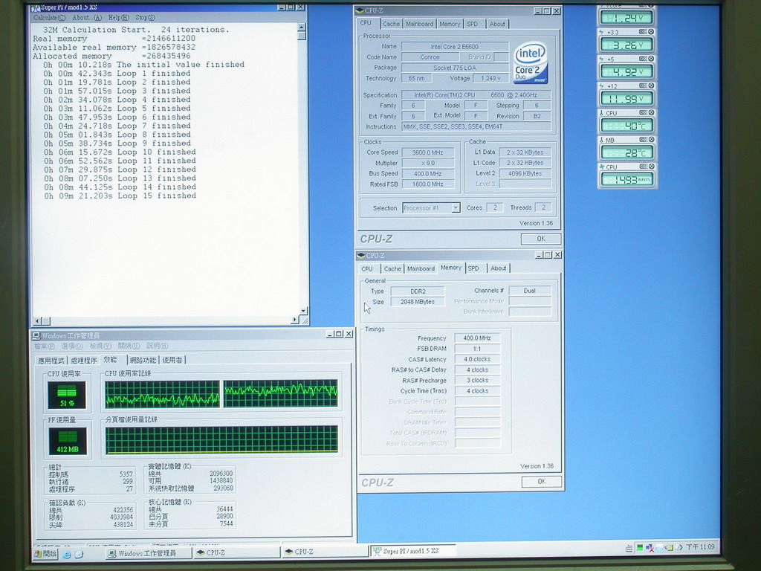Click the lower CPU-Z window title icon
761x571 pixels.
pyautogui.click(x=361, y=256)
